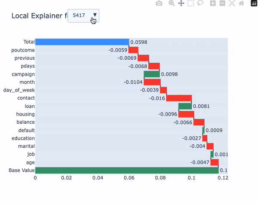
Task: Click the x-axis tick label 0.12
Action: (223, 178)
